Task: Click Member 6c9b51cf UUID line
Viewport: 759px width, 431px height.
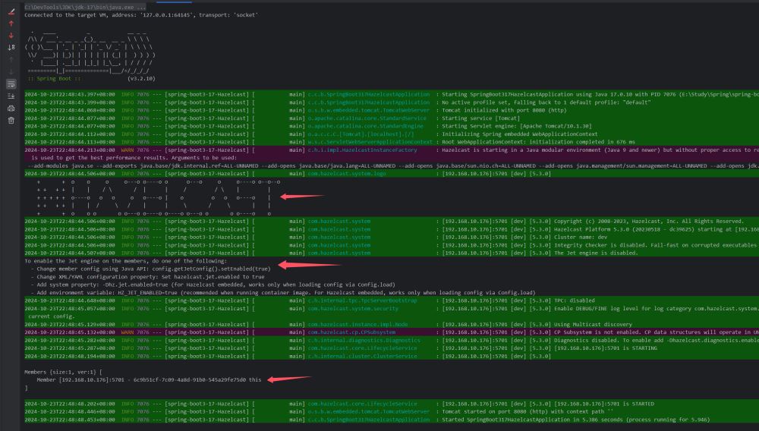Action: point(149,379)
